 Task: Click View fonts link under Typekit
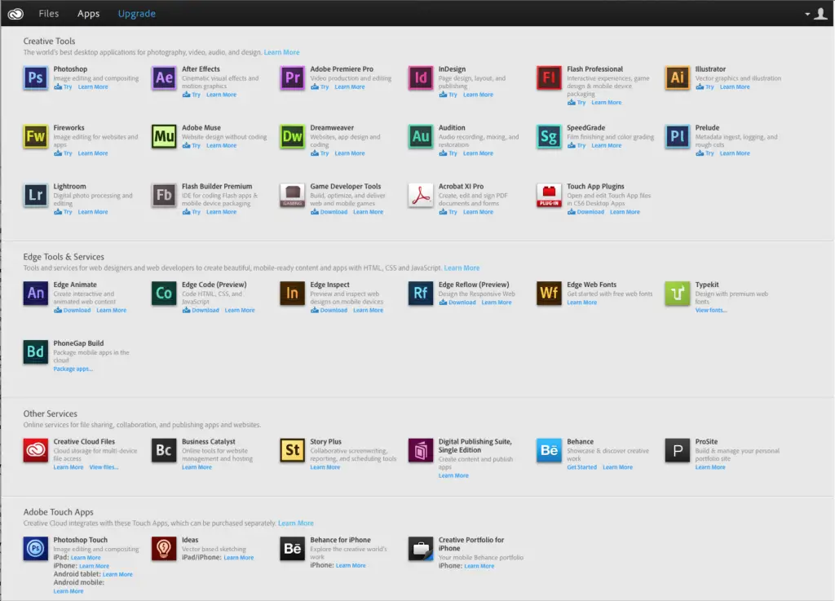710,311
